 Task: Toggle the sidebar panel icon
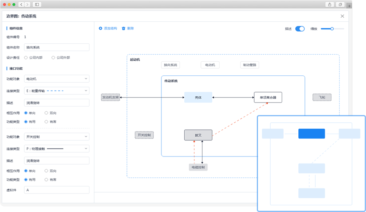(x=37, y=4)
